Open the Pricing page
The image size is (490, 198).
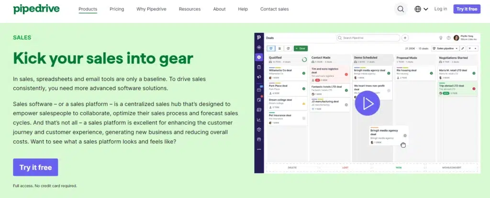117,9
